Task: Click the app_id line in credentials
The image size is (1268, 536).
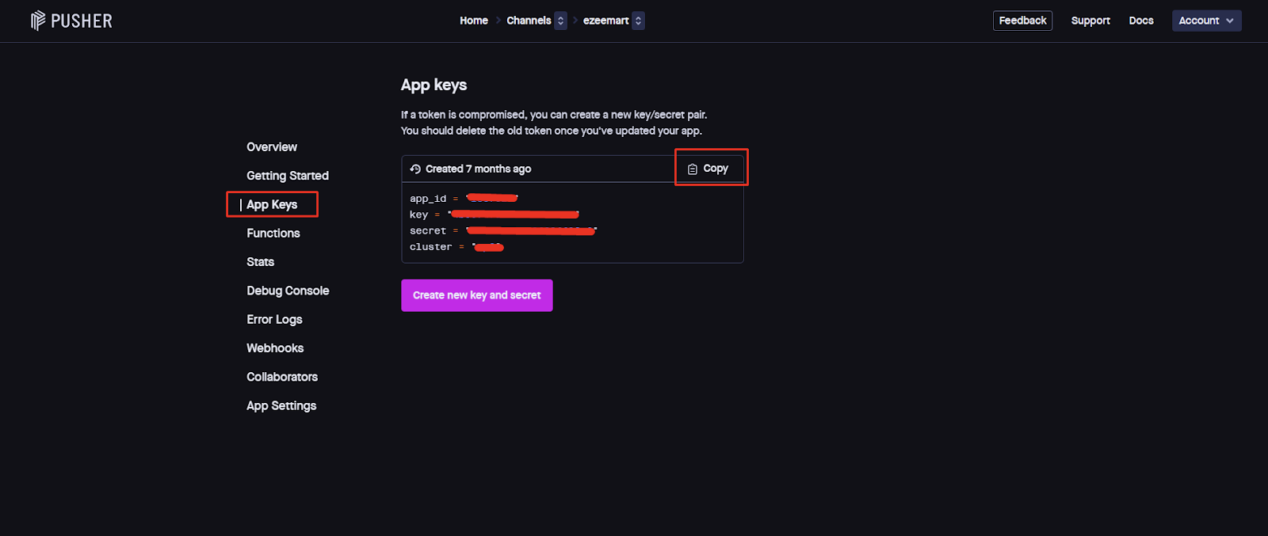Action: tap(464, 199)
